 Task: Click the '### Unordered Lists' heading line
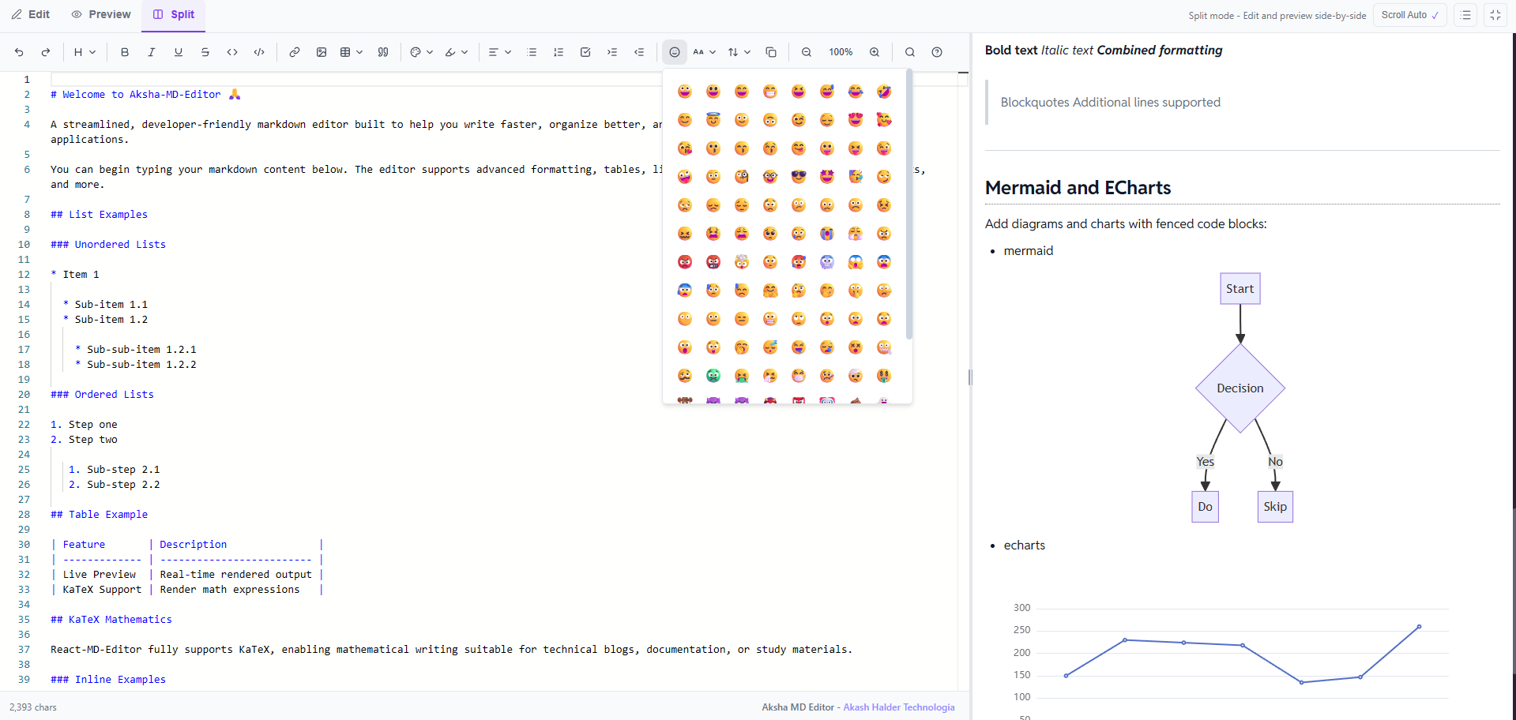point(108,245)
